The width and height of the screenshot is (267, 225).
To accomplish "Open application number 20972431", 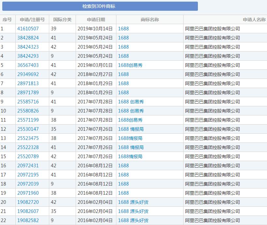I will [28, 166].
